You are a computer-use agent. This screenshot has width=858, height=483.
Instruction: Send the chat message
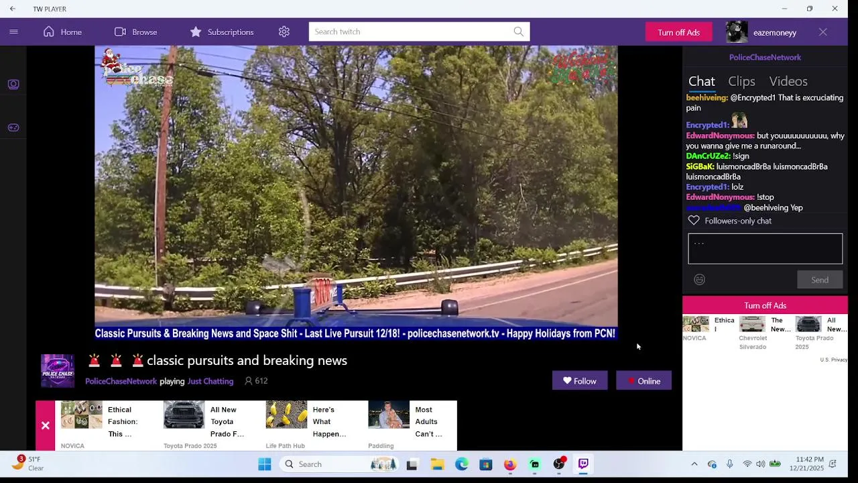[820, 280]
